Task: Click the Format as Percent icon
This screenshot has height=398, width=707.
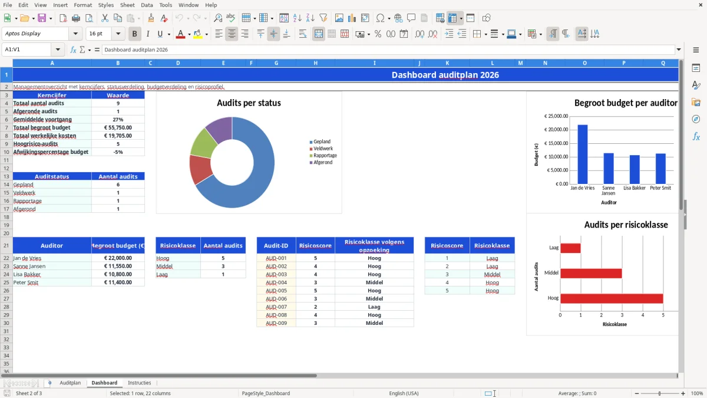Action: click(x=378, y=34)
